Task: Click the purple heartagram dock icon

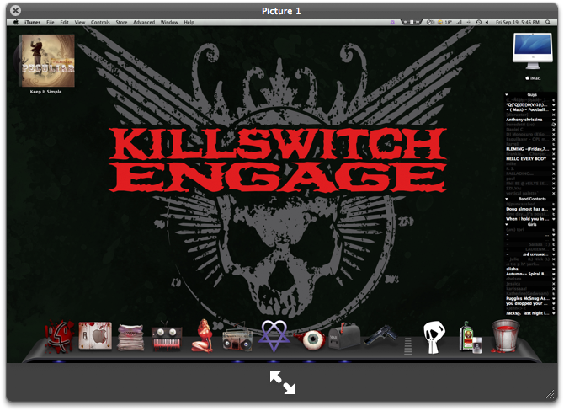Action: click(x=274, y=335)
